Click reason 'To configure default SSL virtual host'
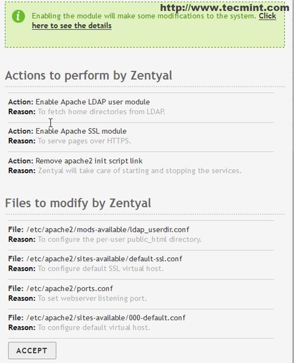This screenshot has width=294, height=363. 101,268
